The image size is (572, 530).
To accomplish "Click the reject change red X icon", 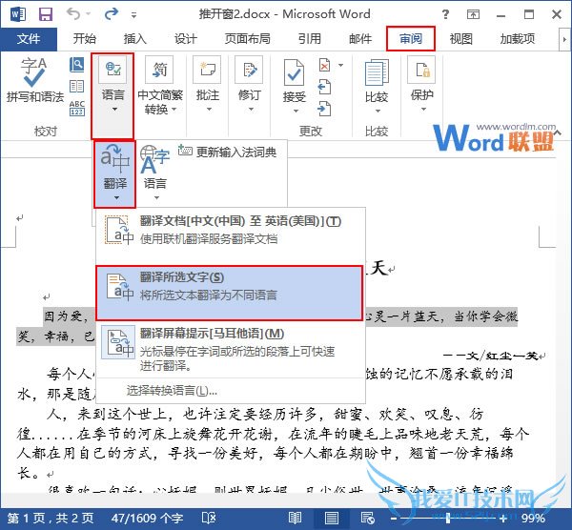I will (x=324, y=66).
